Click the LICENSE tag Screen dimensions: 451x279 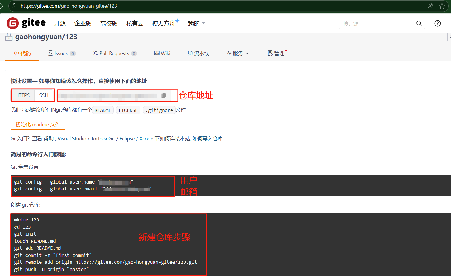(x=128, y=110)
